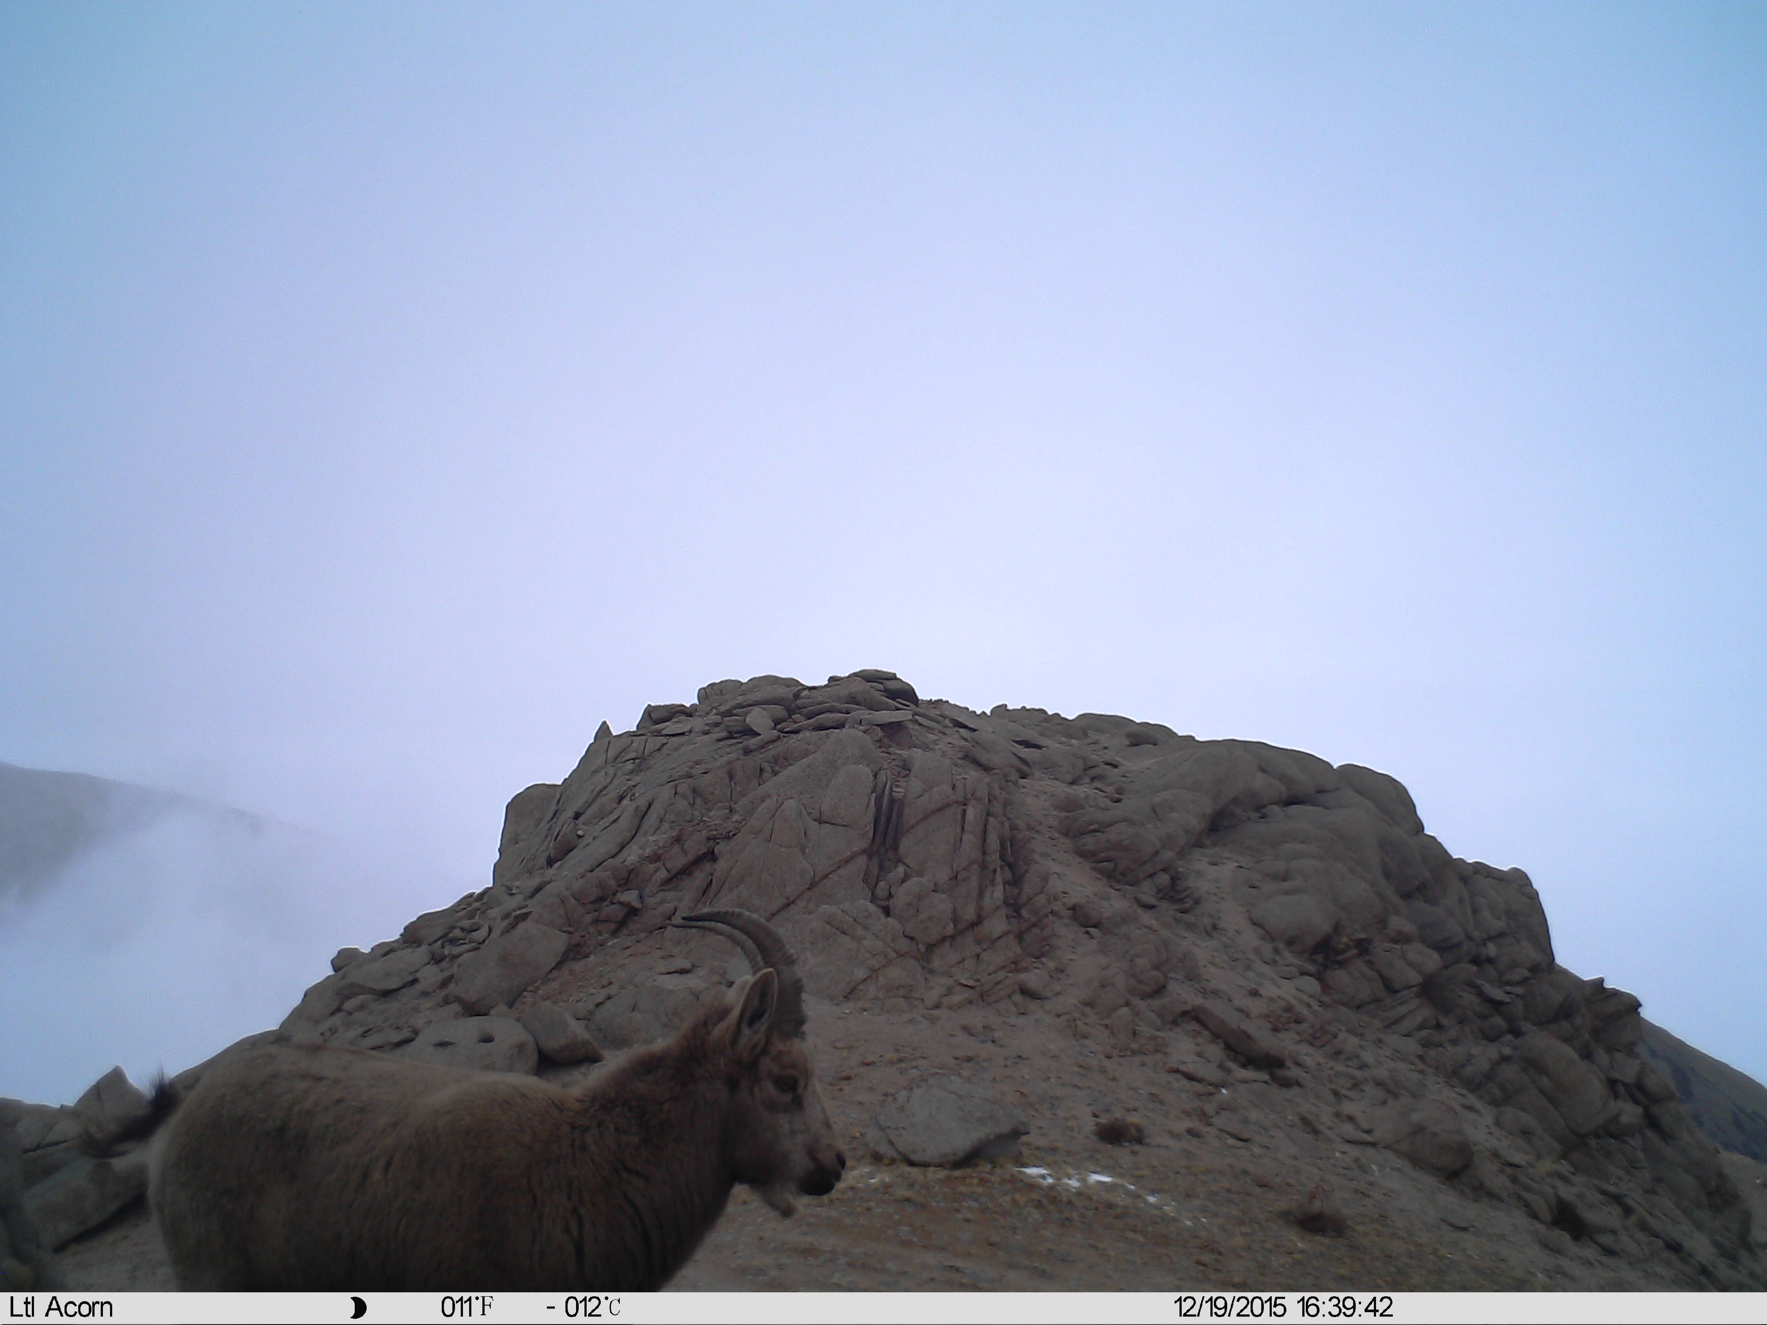Click the -012°C temperature reading

pyautogui.click(x=583, y=1307)
